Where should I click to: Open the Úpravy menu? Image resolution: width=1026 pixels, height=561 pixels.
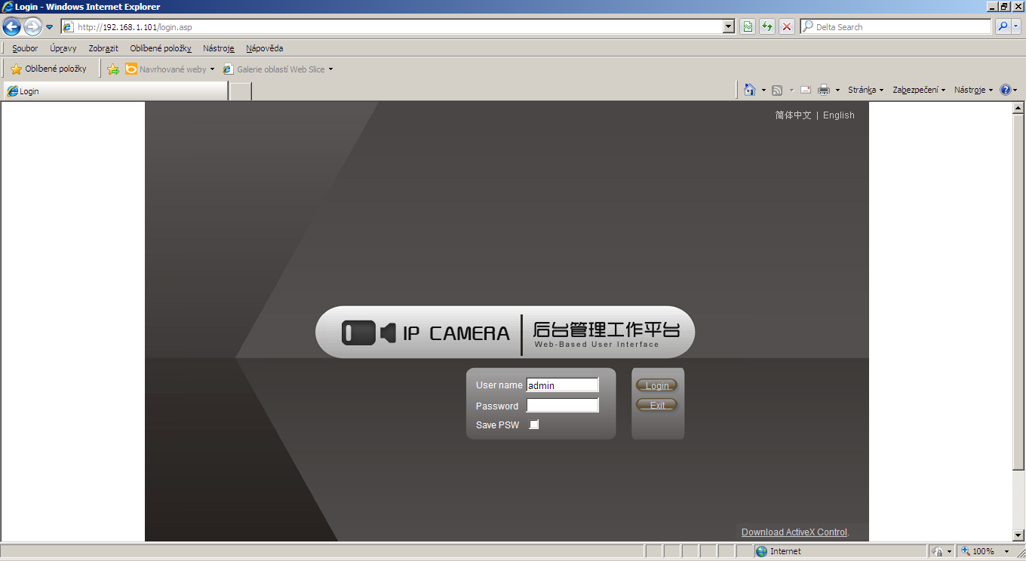[x=63, y=48]
